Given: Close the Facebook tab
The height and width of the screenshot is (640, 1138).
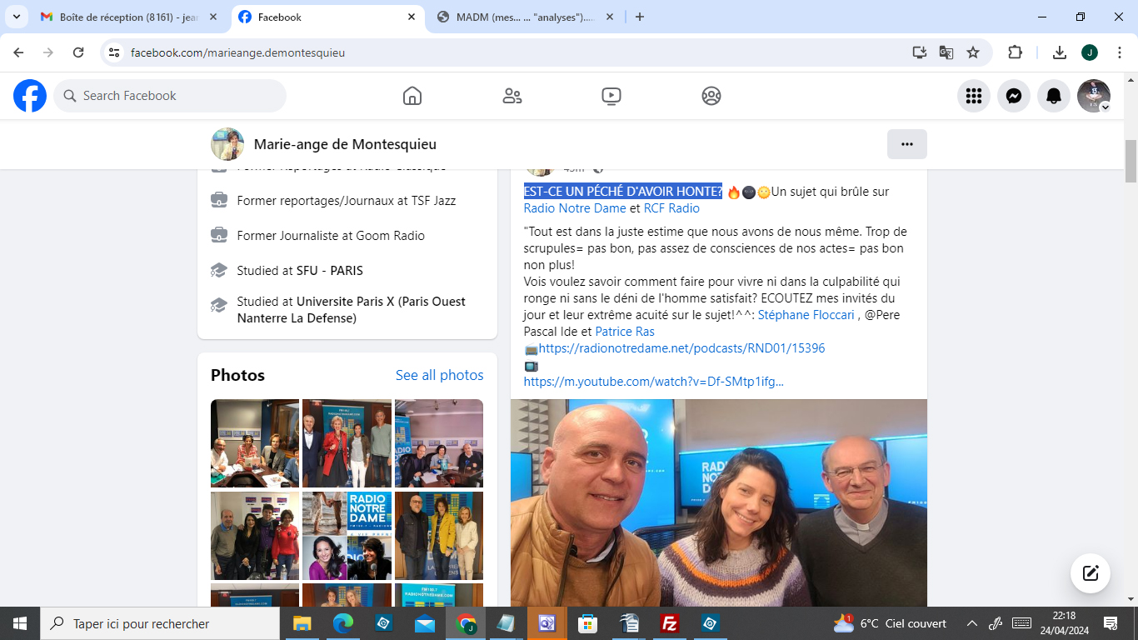Looking at the screenshot, I should [x=412, y=17].
